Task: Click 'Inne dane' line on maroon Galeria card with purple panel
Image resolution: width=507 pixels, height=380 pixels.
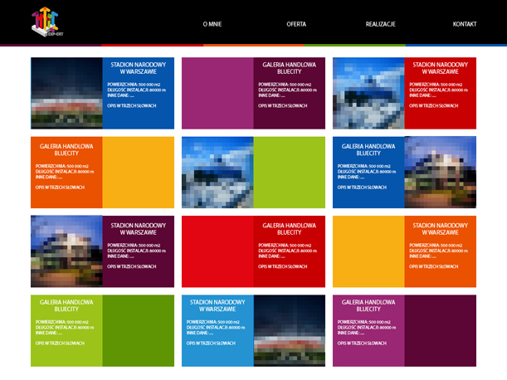Action: click(271, 95)
